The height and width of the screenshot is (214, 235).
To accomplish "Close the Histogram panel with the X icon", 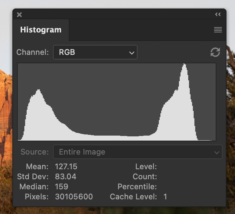I will coord(19,15).
